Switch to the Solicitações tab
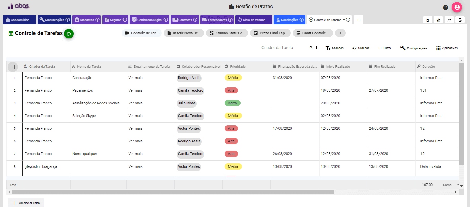This screenshot has height=207, width=470. point(289,20)
